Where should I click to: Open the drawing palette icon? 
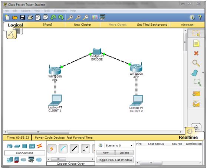pos(95,17)
